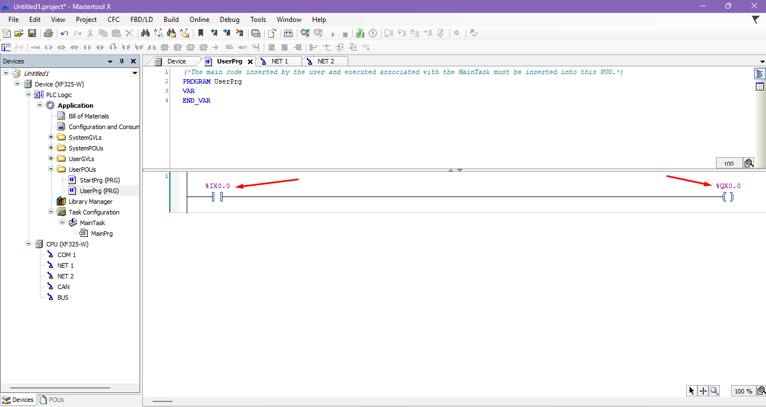Click the %IX0.0 contact in the ladder
The width and height of the screenshot is (766, 407).
point(218,197)
